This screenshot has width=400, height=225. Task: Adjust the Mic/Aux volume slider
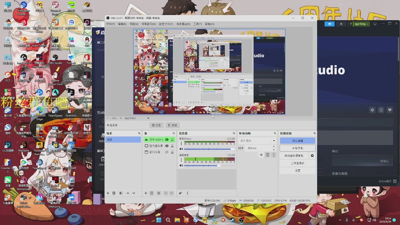point(209,149)
